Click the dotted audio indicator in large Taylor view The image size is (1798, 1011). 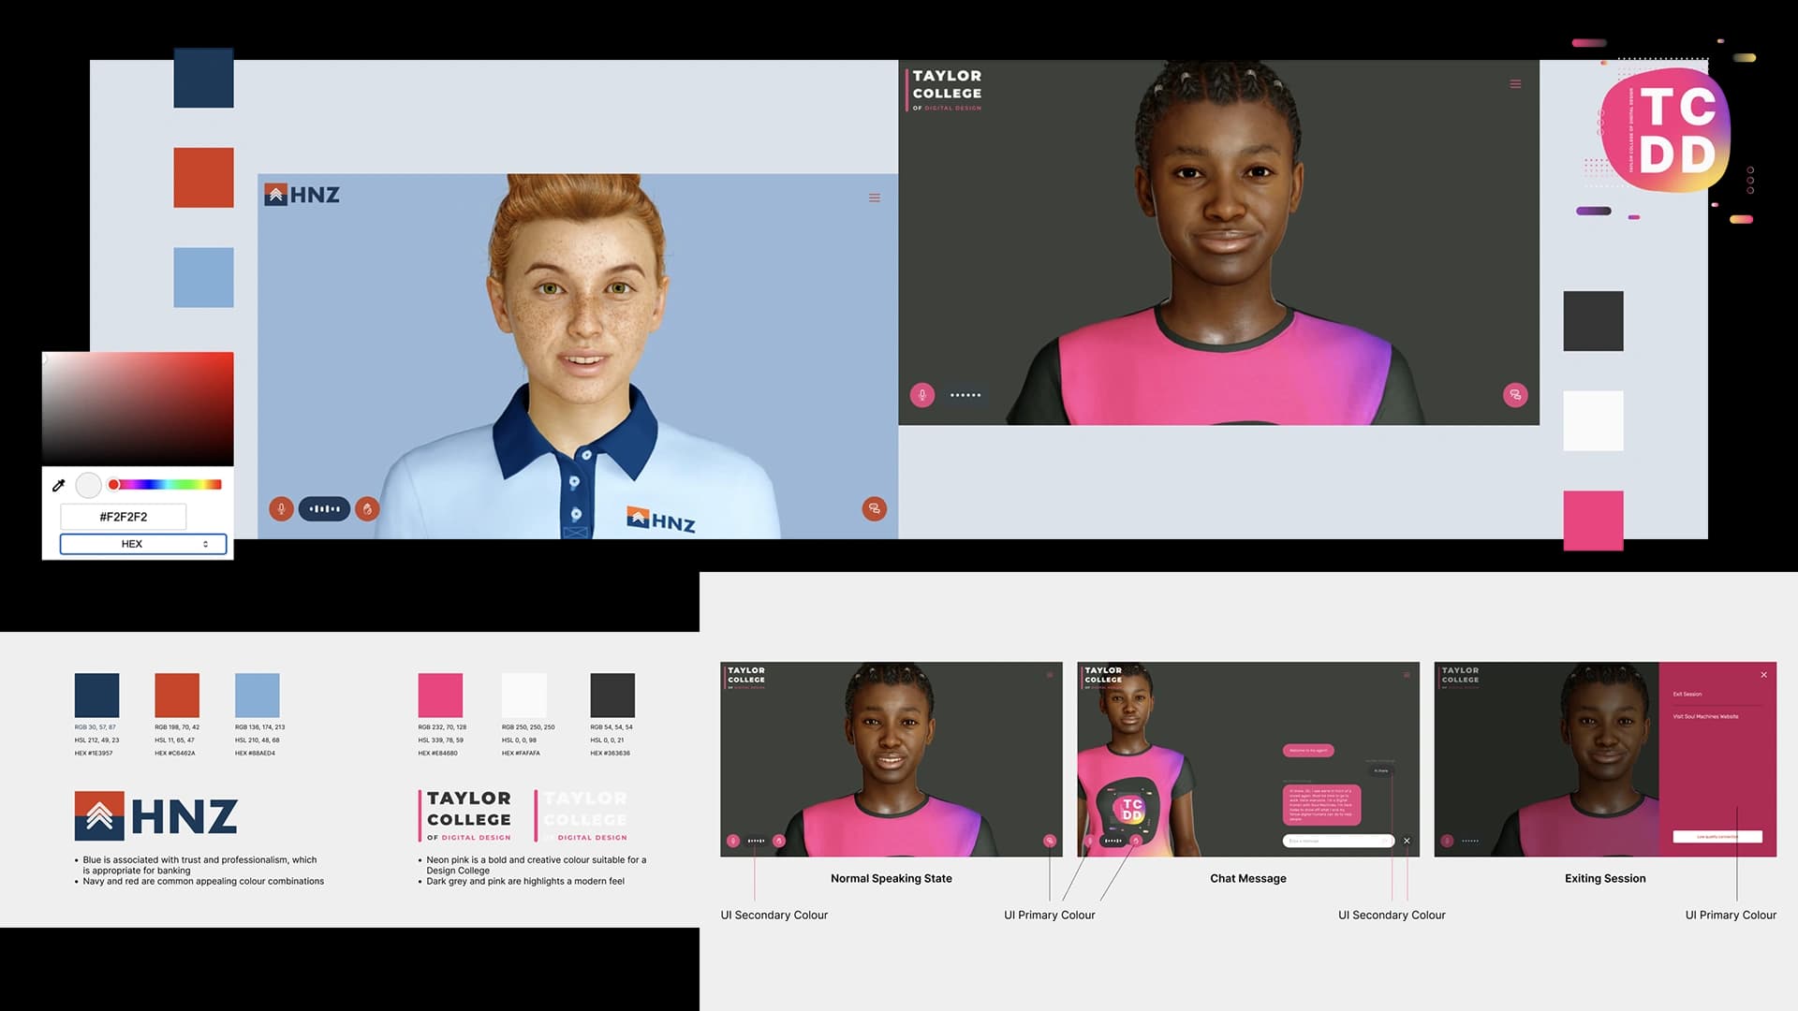(965, 395)
